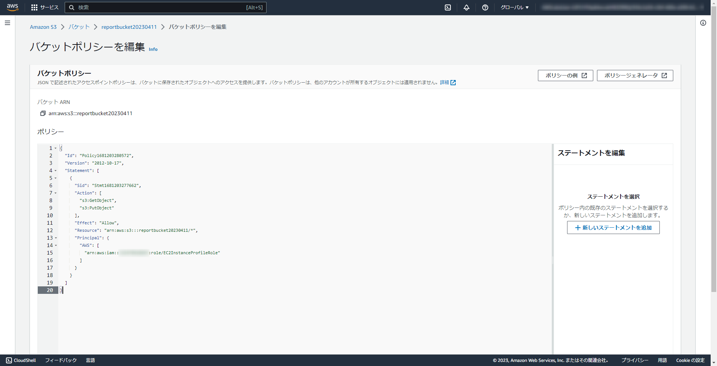Open the グローバル region dropdown
717x366 pixels.
(515, 7)
